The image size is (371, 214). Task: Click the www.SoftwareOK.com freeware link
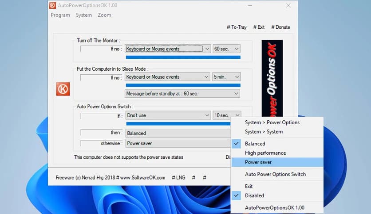coord(142,178)
